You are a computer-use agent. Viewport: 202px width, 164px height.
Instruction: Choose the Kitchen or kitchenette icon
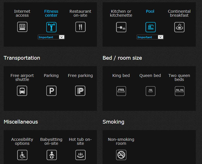[121, 27]
